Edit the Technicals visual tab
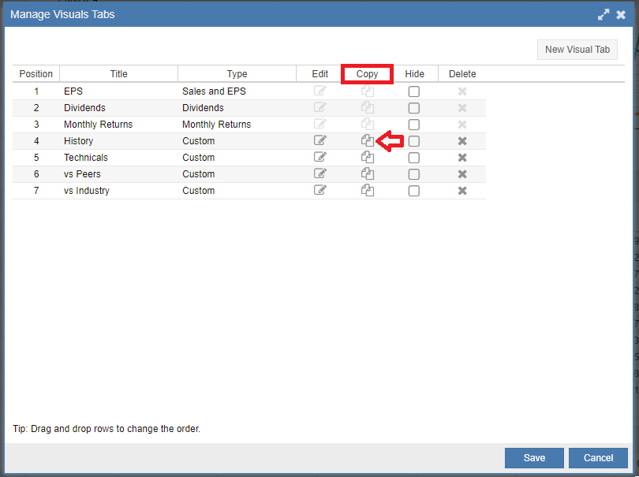The width and height of the screenshot is (639, 477). tap(320, 157)
